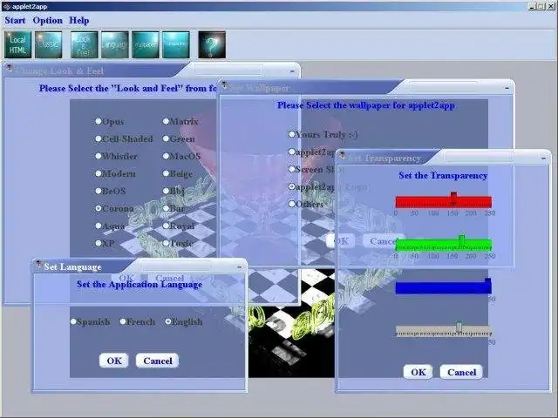Open the Wallpaper toolbar icon

146,44
